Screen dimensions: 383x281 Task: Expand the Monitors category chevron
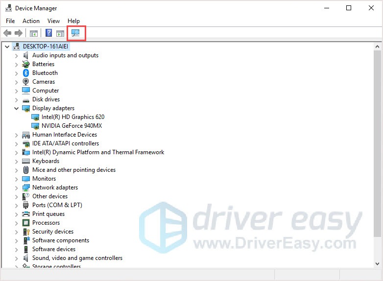pos(16,179)
